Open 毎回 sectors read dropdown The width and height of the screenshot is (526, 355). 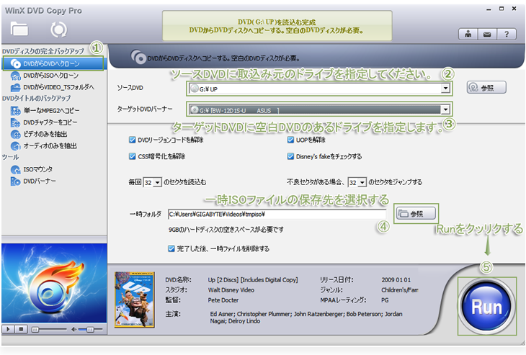pyautogui.click(x=158, y=182)
